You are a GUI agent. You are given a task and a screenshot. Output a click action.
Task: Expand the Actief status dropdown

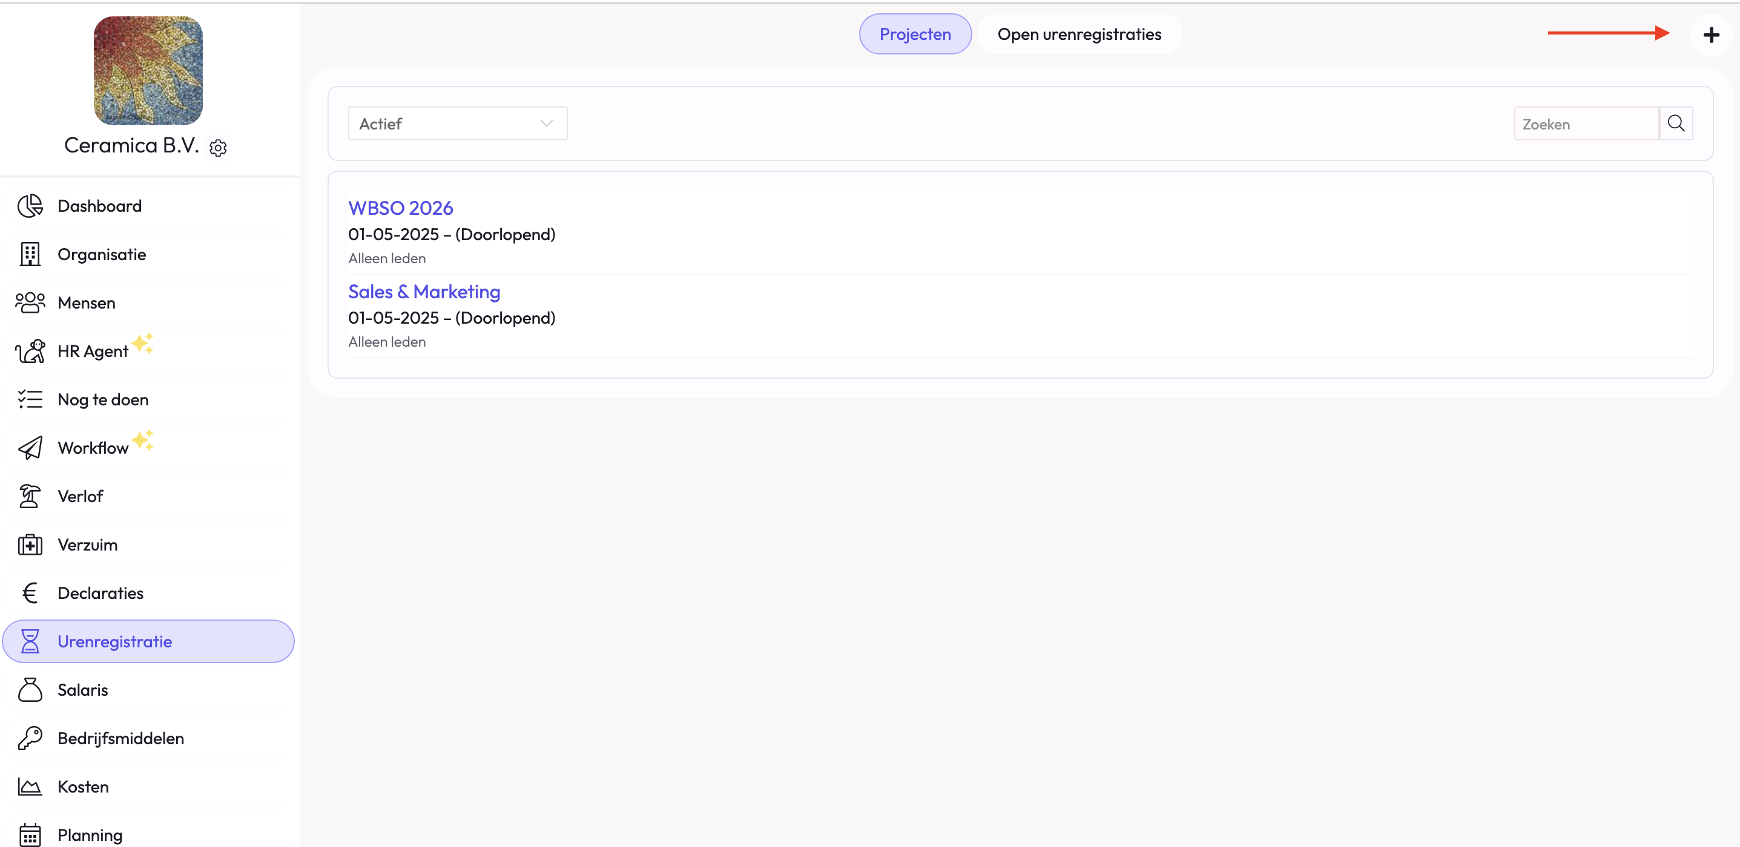pyautogui.click(x=456, y=123)
